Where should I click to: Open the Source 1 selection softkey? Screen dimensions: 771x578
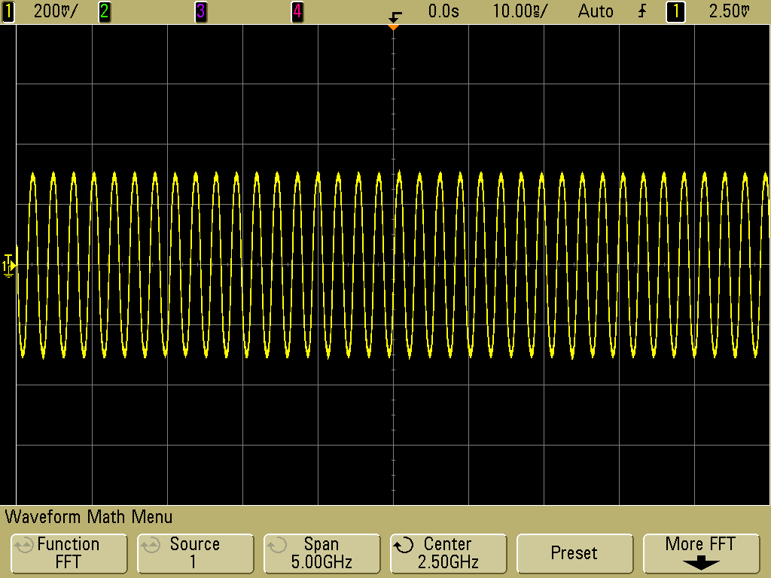click(194, 553)
